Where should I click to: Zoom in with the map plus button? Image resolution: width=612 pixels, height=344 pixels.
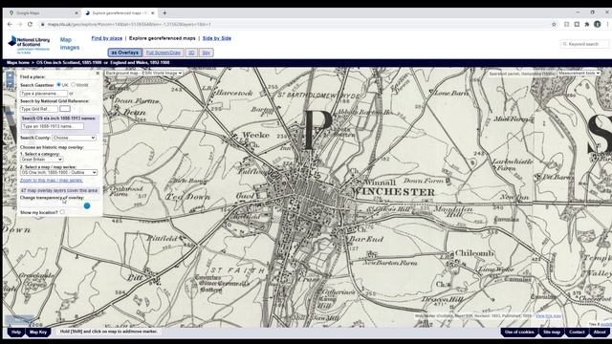tap(10, 75)
